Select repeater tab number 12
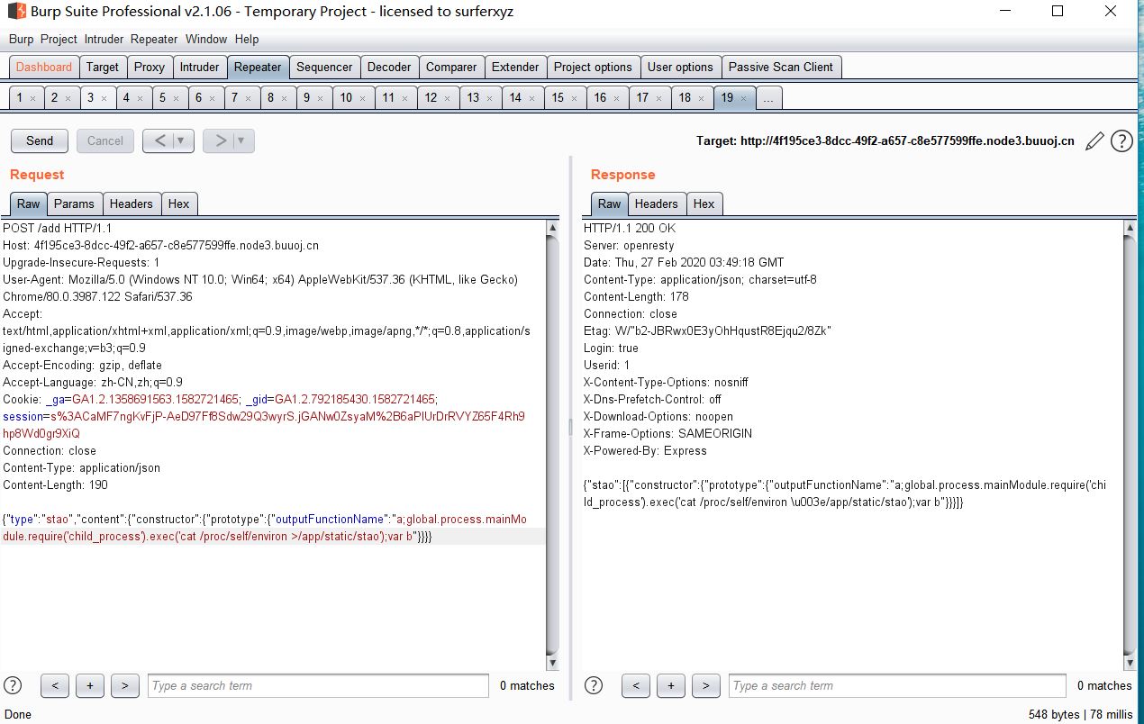The width and height of the screenshot is (1144, 724). point(438,98)
